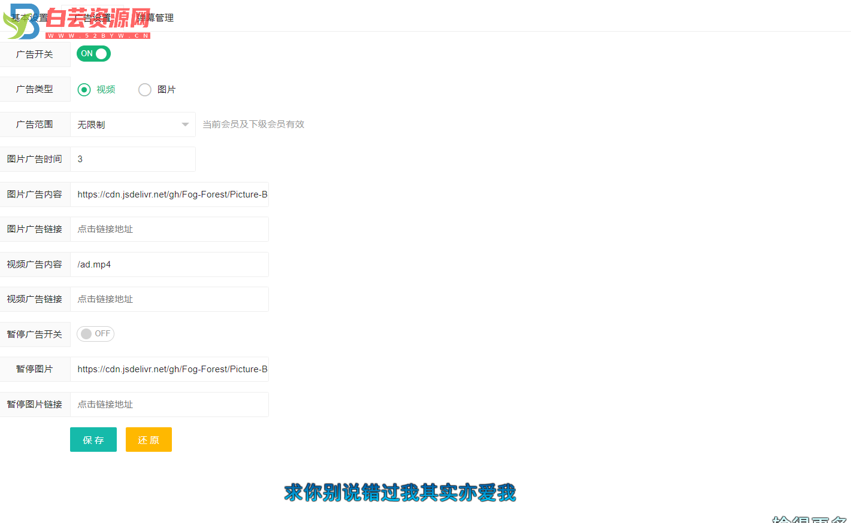Click the 暂停图片 label
This screenshot has height=523, width=851.
(35, 369)
